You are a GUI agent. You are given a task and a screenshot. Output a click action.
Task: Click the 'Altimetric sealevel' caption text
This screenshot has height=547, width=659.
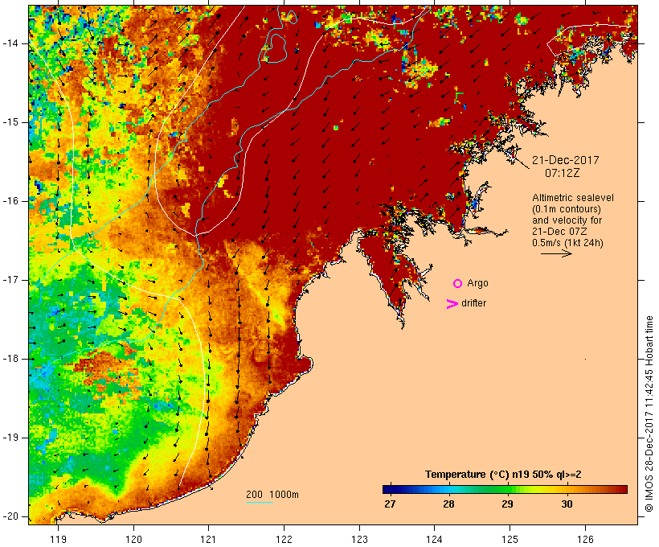pyautogui.click(x=573, y=198)
